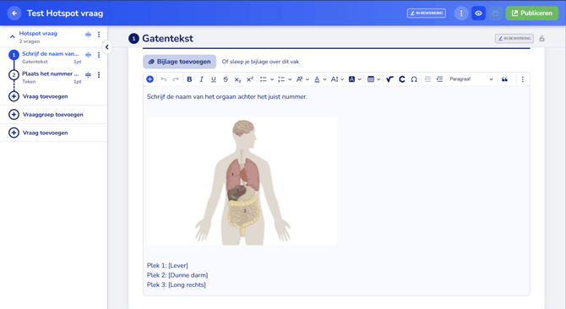The width and height of the screenshot is (566, 309).
Task: Select question 2 'Plaats het nummer ...'
Action: tap(50, 77)
